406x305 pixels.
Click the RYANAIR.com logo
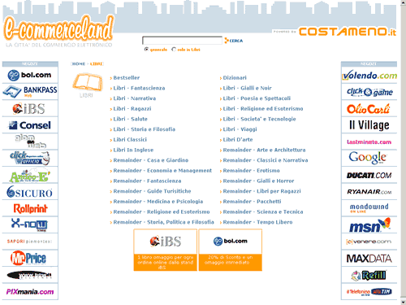369,192
